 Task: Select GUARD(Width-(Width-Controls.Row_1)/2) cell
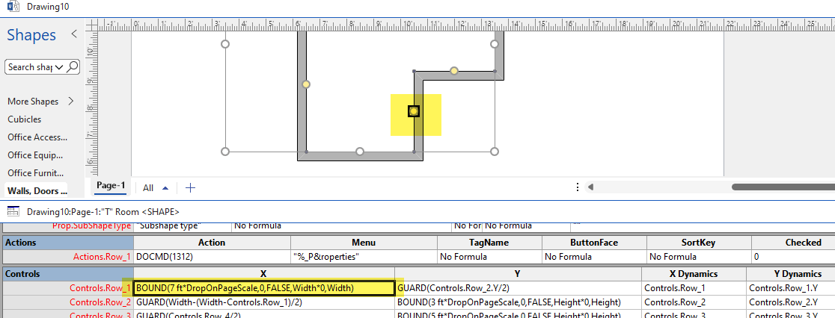(x=263, y=302)
